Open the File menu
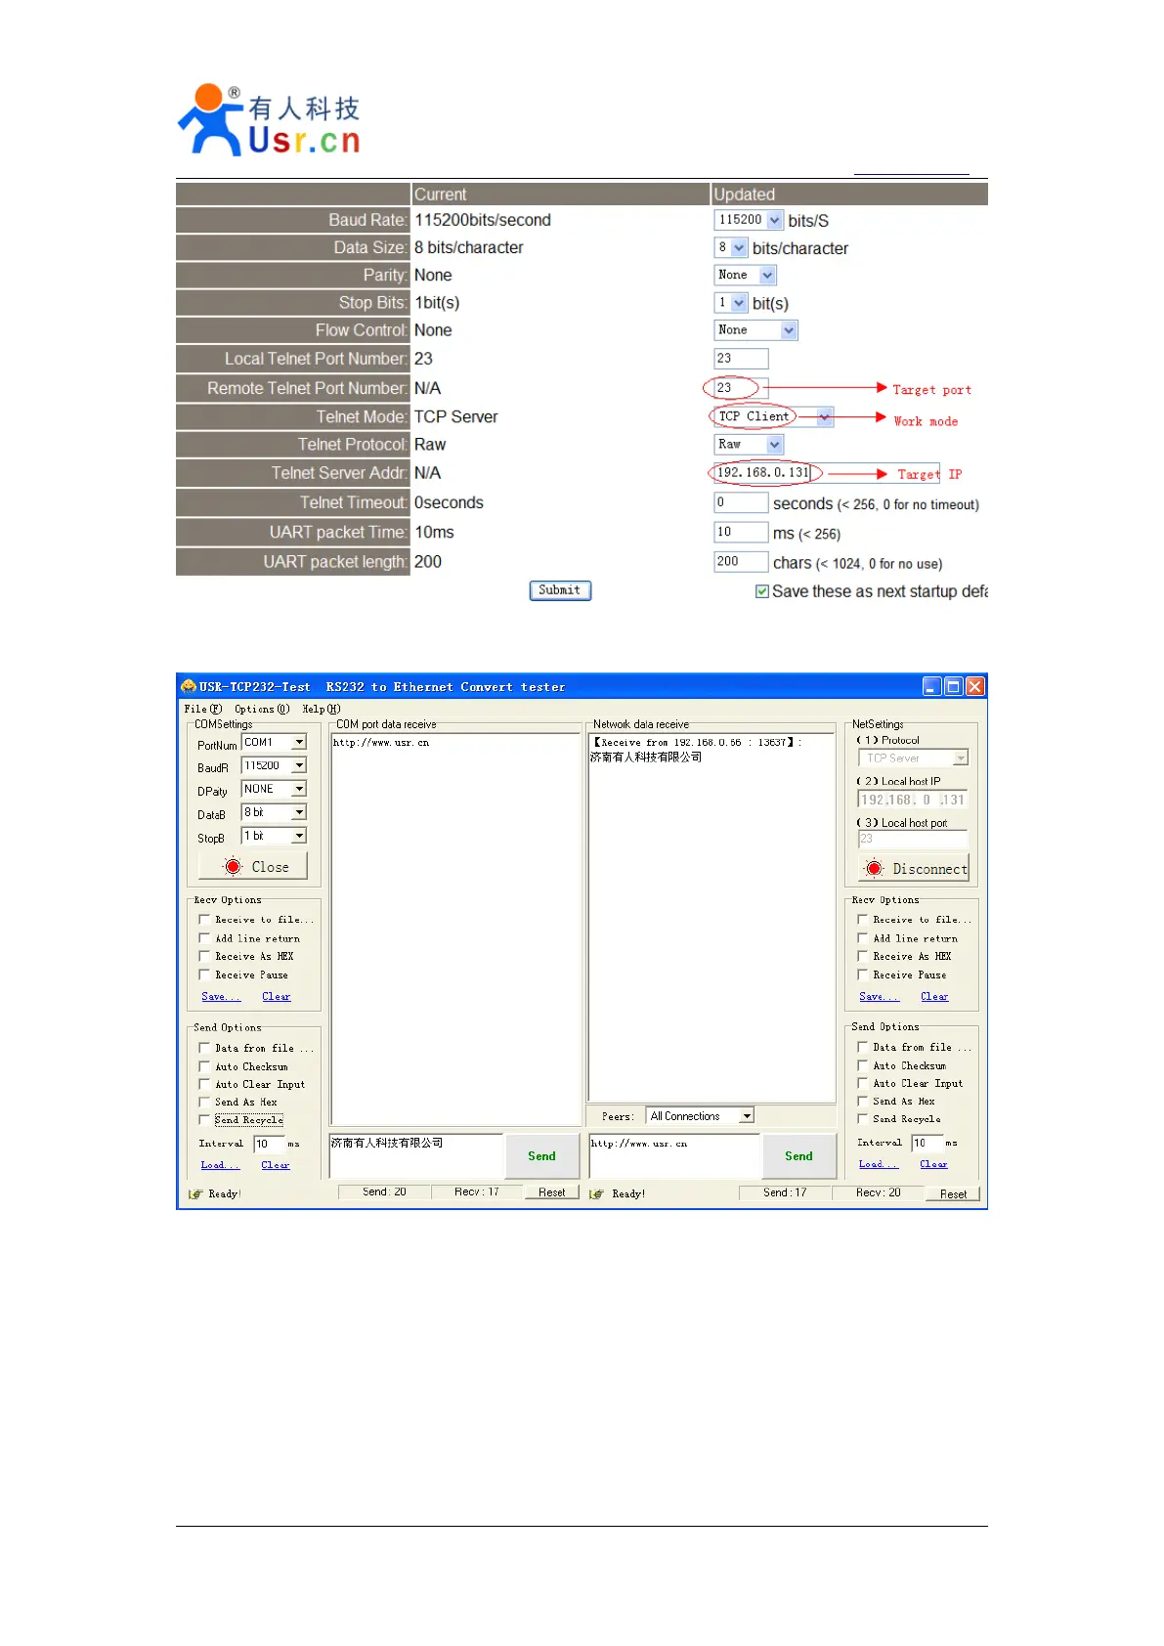Viewport: 1164px width, 1646px height. point(202,709)
